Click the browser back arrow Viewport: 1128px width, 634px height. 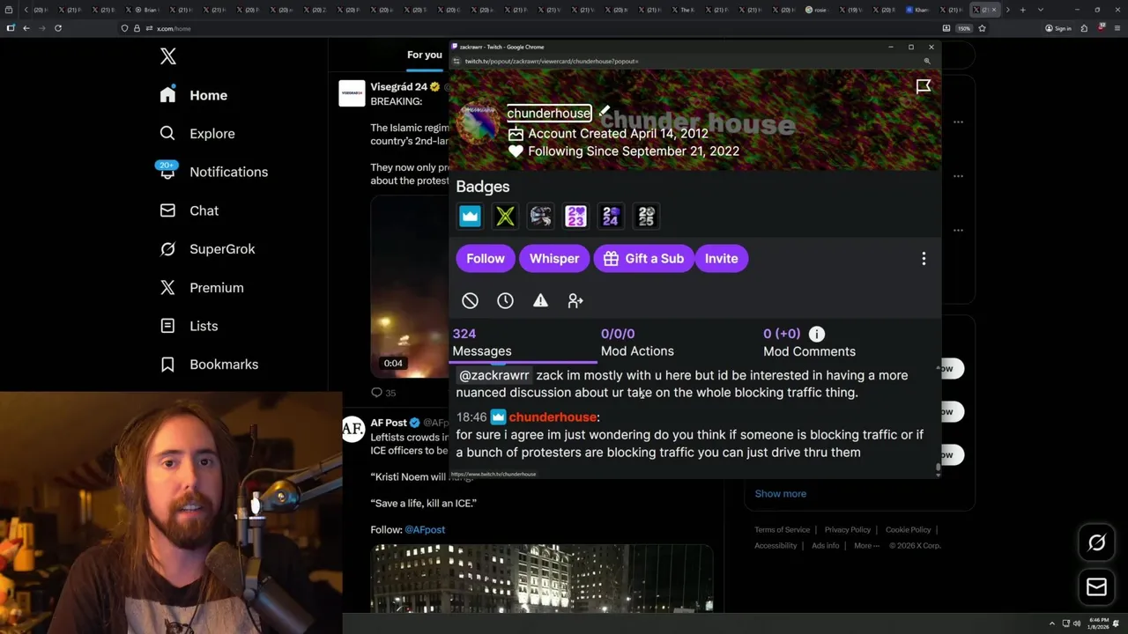tap(26, 28)
